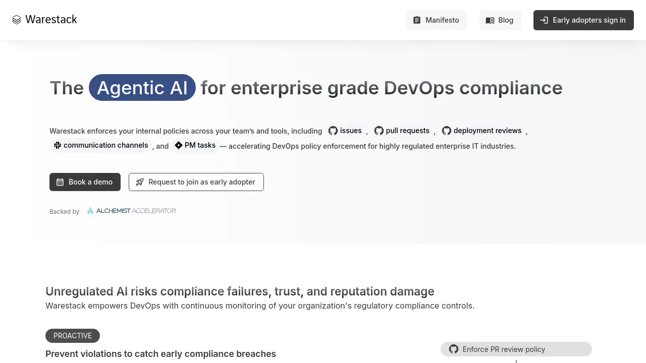
Task: Click the rocket icon on early adopter button
Action: coord(140,182)
